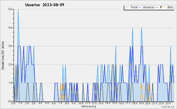
Task: Click the x-axis label '14 h'
Action: pyautogui.click(x=108, y=103)
